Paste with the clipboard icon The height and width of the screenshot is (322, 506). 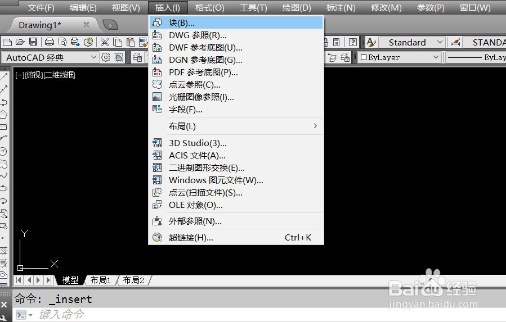[x=131, y=42]
